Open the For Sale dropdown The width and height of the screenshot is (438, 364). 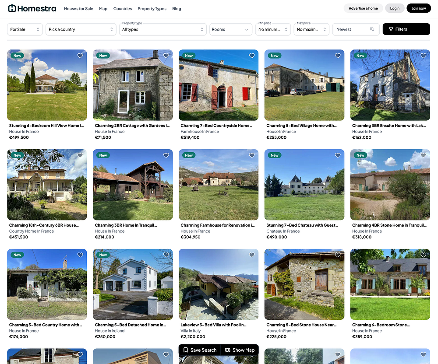pos(25,29)
